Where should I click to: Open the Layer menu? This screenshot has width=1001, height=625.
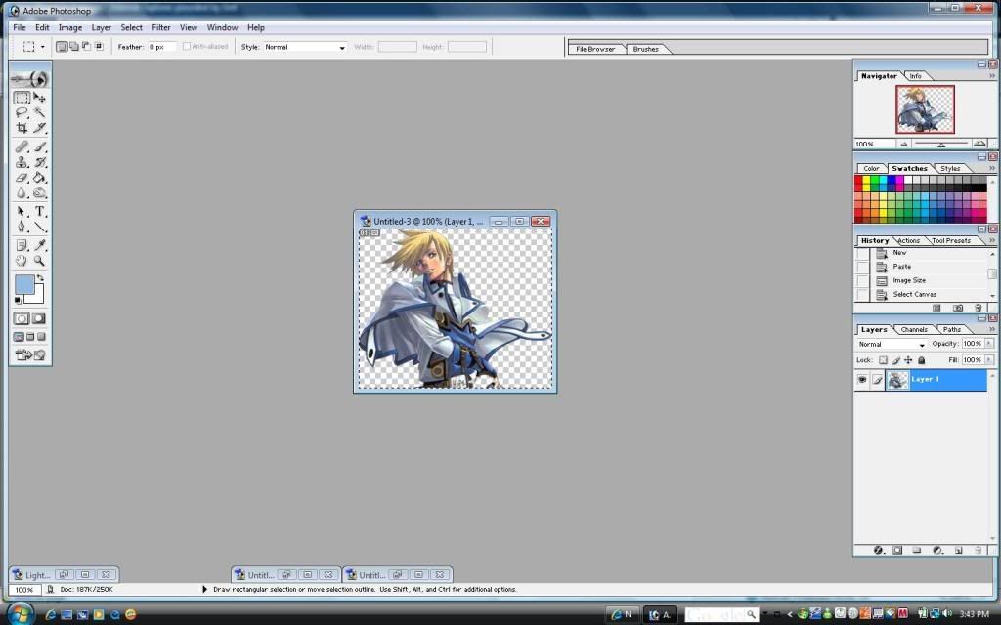point(101,27)
